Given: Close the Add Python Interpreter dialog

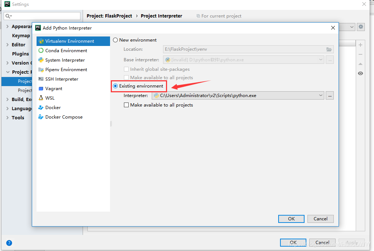Looking at the screenshot, I should pyautogui.click(x=333, y=28).
